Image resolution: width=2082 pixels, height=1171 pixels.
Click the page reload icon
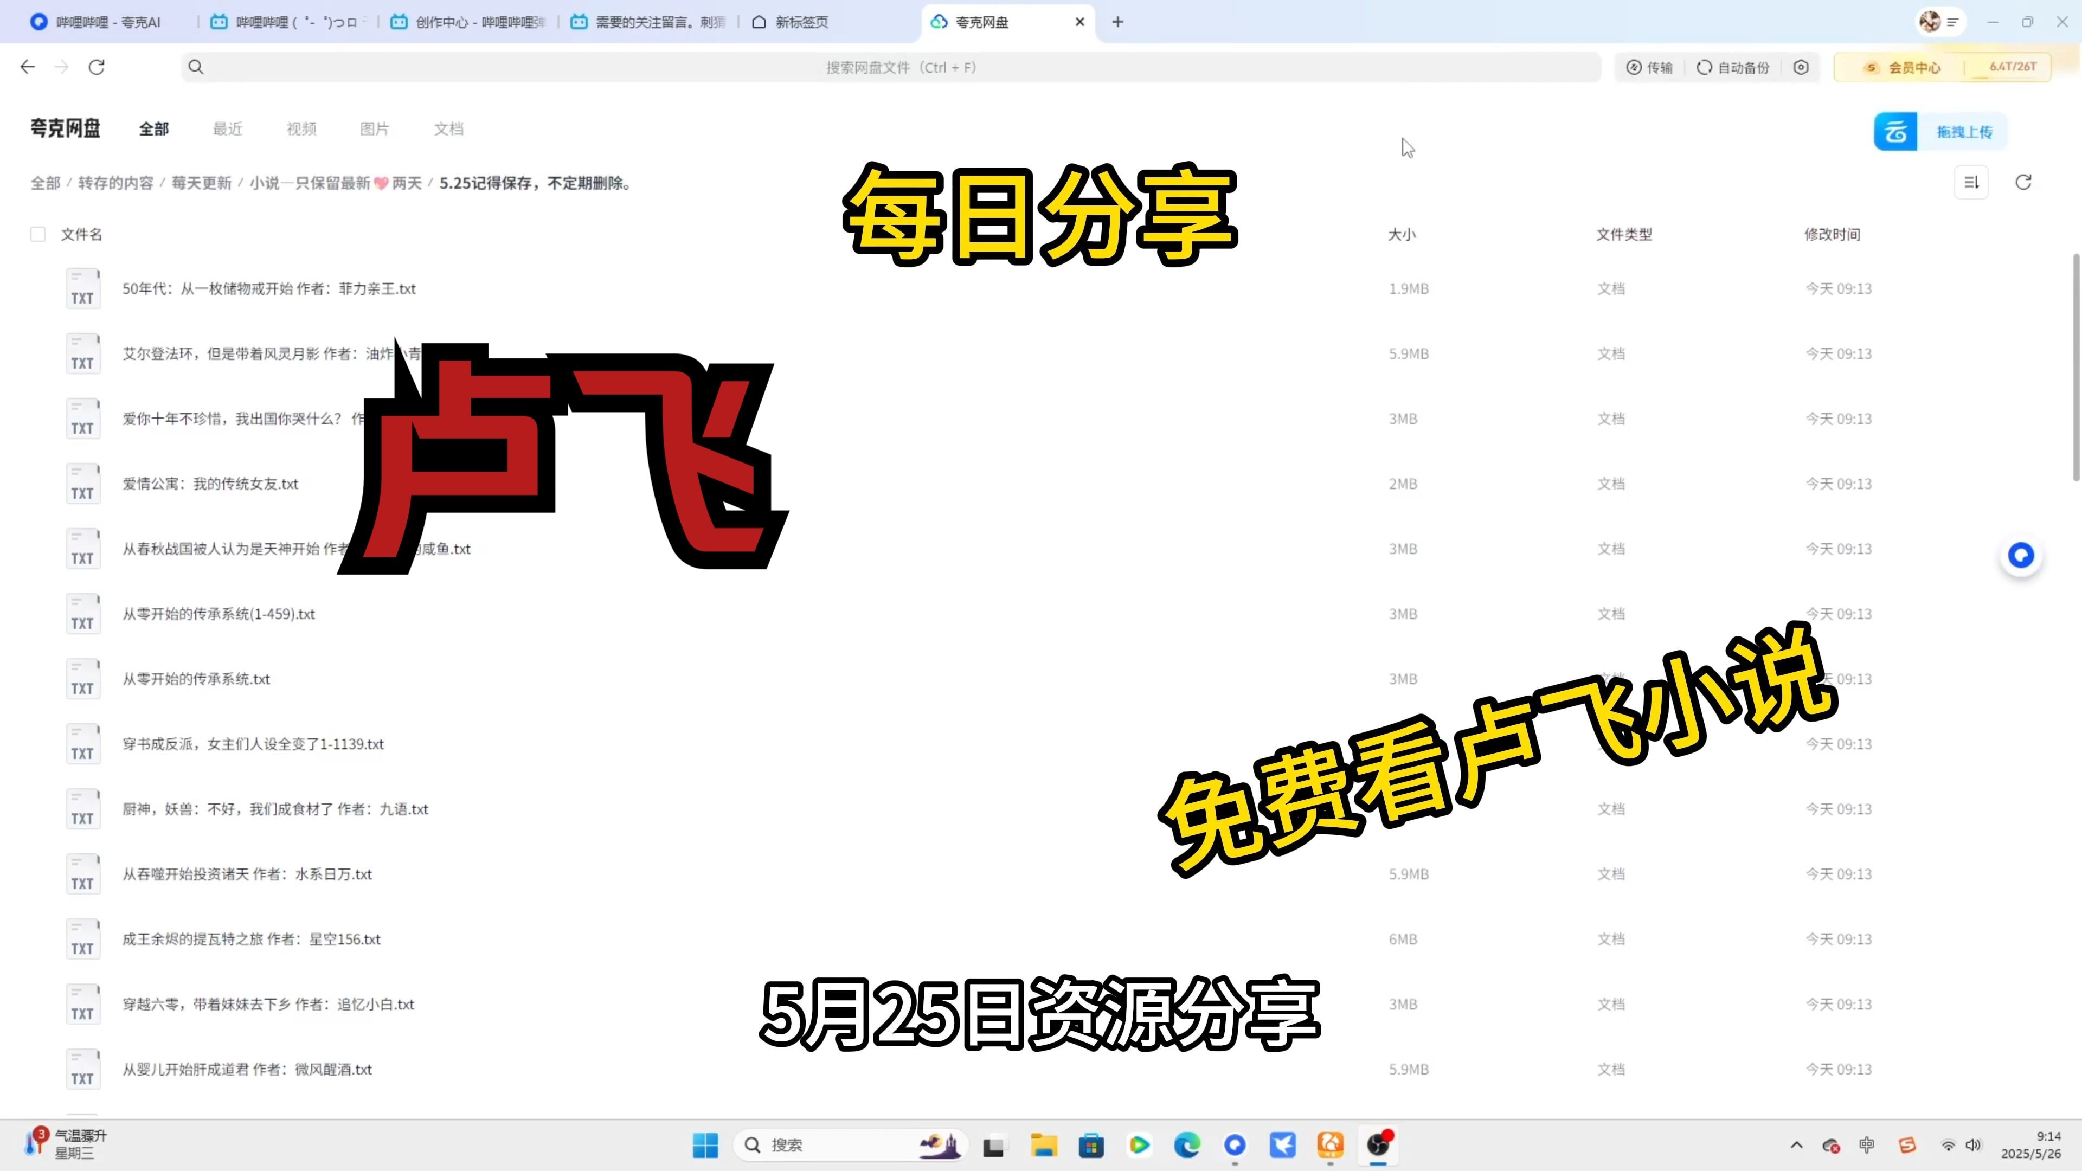point(96,67)
